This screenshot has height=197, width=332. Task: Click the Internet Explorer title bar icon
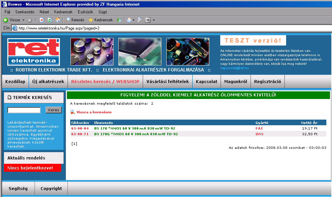click(4, 4)
